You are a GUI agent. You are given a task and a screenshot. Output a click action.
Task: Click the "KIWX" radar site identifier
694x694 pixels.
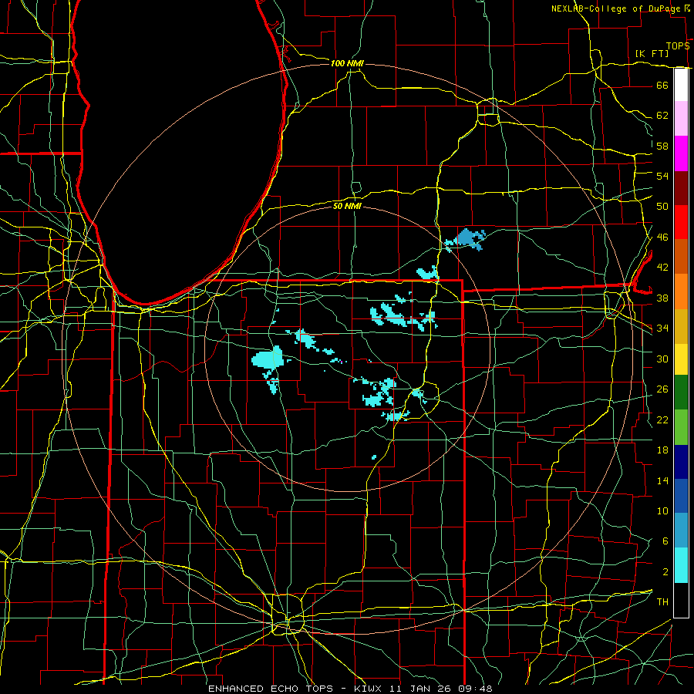point(369,689)
